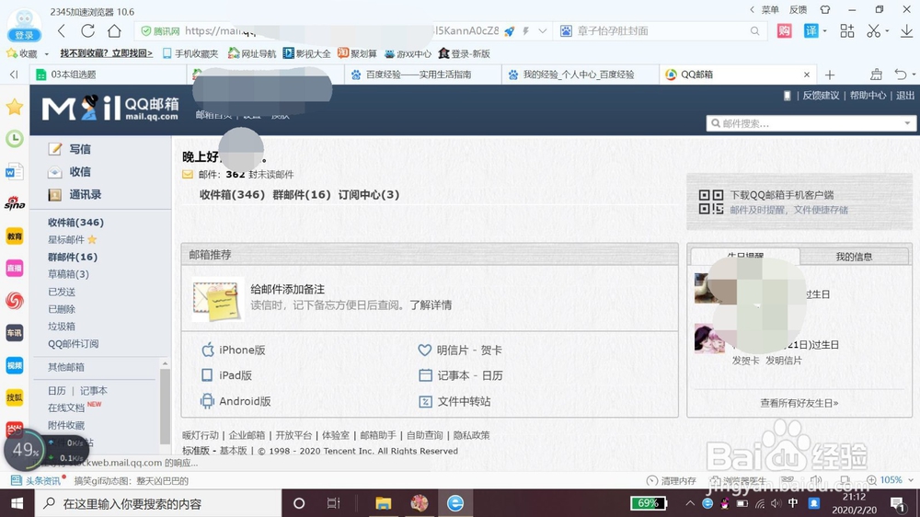Open the 车讯 icon in left sidebar

pyautogui.click(x=14, y=333)
